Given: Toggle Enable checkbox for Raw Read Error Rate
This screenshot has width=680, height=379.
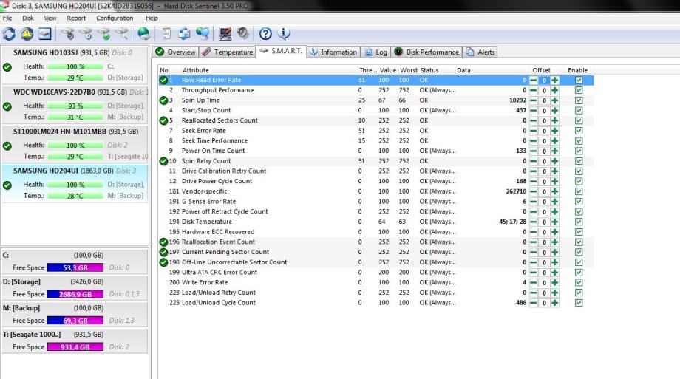Looking at the screenshot, I should click(579, 81).
